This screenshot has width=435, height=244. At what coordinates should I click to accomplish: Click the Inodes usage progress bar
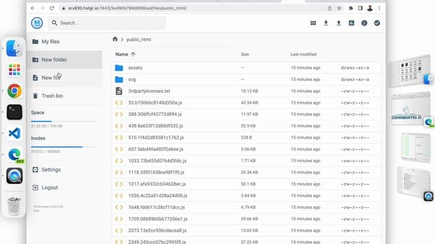pos(64,147)
